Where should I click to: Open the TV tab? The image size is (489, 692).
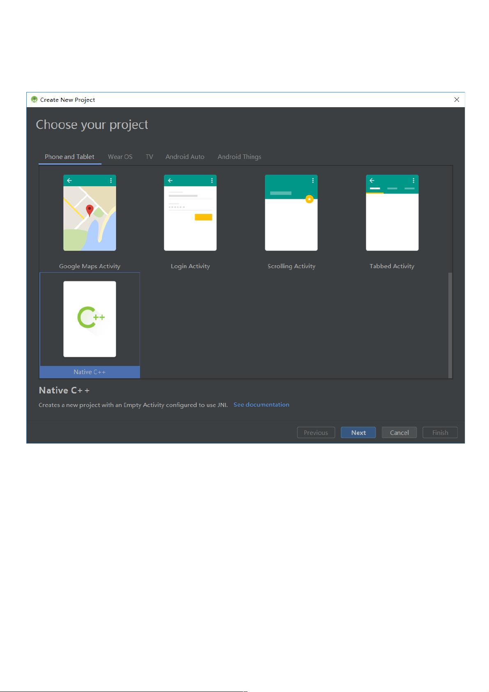149,157
